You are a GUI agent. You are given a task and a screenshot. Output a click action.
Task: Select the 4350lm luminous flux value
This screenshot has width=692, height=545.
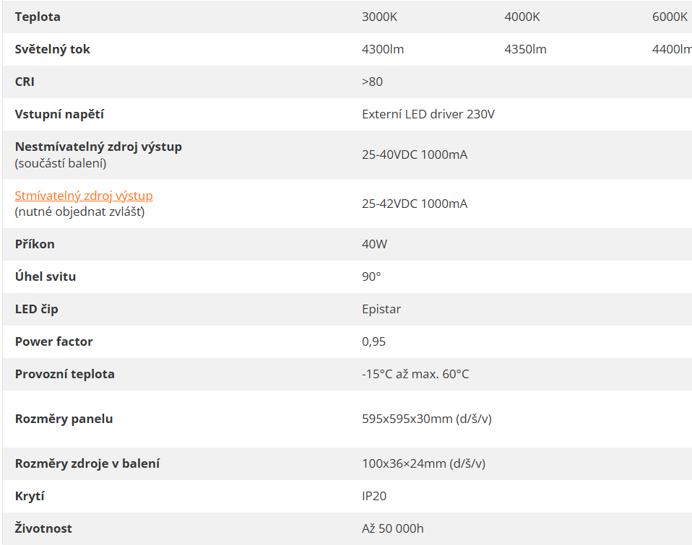[525, 49]
